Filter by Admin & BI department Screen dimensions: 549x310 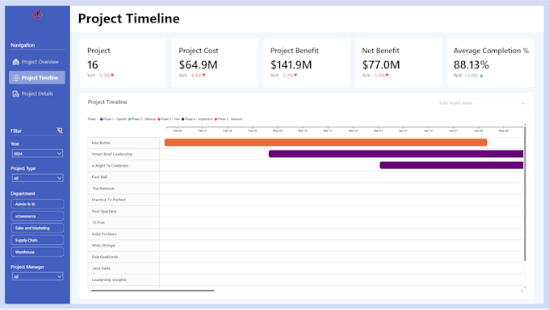37,204
